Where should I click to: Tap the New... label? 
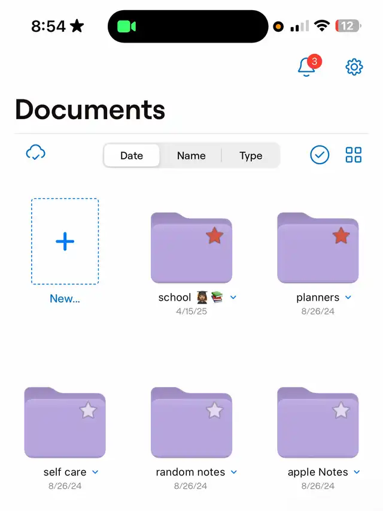click(x=65, y=299)
